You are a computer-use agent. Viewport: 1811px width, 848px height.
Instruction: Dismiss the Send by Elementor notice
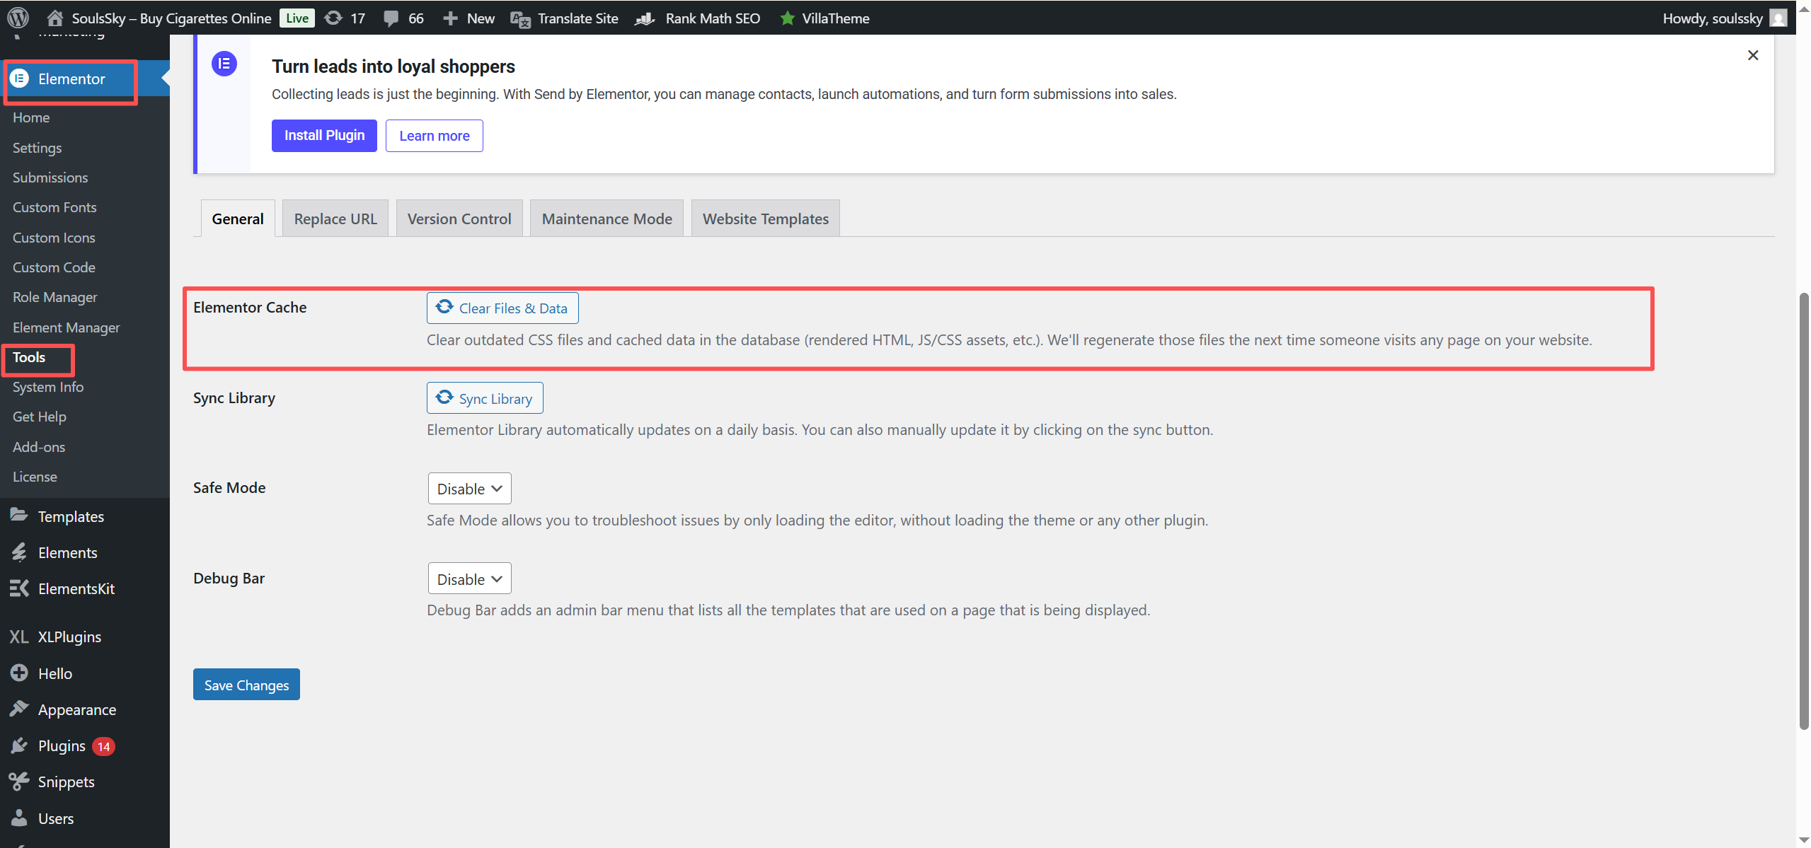1752,55
